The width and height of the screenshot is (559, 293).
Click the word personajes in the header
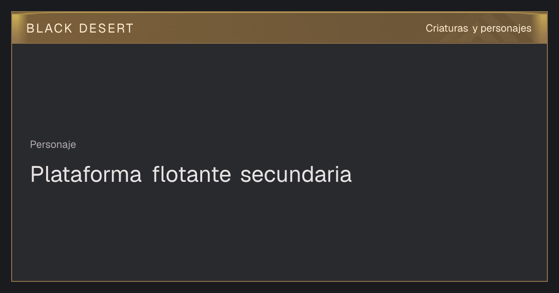(506, 29)
